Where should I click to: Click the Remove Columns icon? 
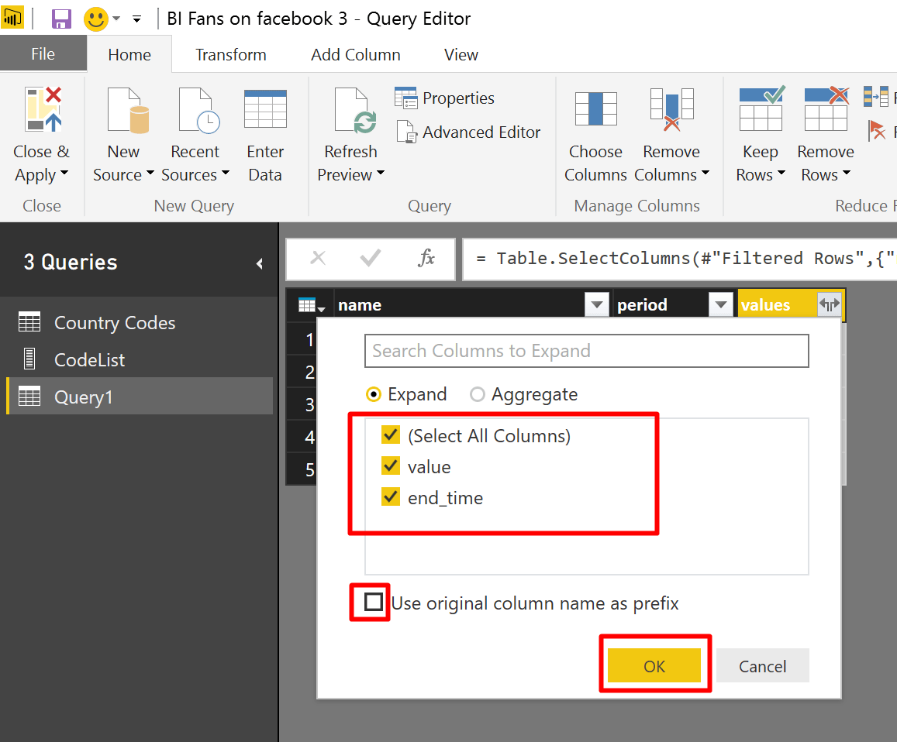coord(671,109)
